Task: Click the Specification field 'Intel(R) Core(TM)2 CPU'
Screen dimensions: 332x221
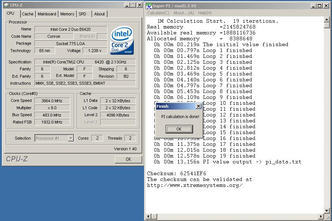Action: (85, 62)
